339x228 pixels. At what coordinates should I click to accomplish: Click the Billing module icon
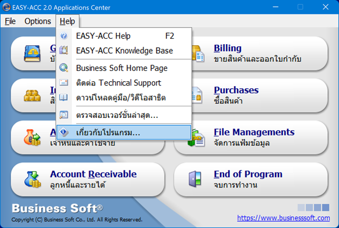click(x=194, y=53)
